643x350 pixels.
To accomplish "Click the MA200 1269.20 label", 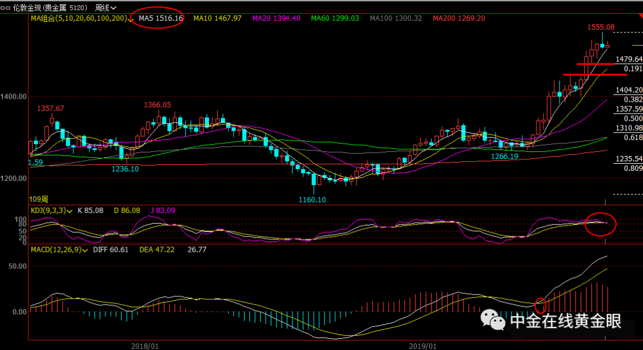I will (x=459, y=18).
